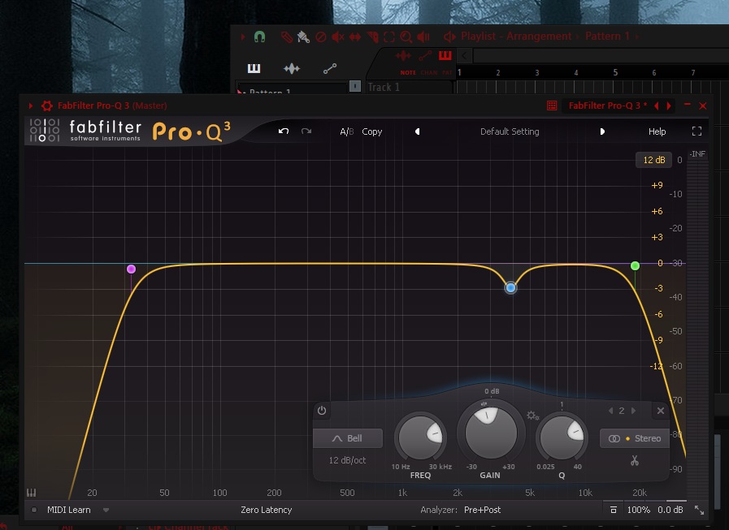Select the Slice tool in Playlist toolbar
The image size is (729, 530).
click(372, 37)
